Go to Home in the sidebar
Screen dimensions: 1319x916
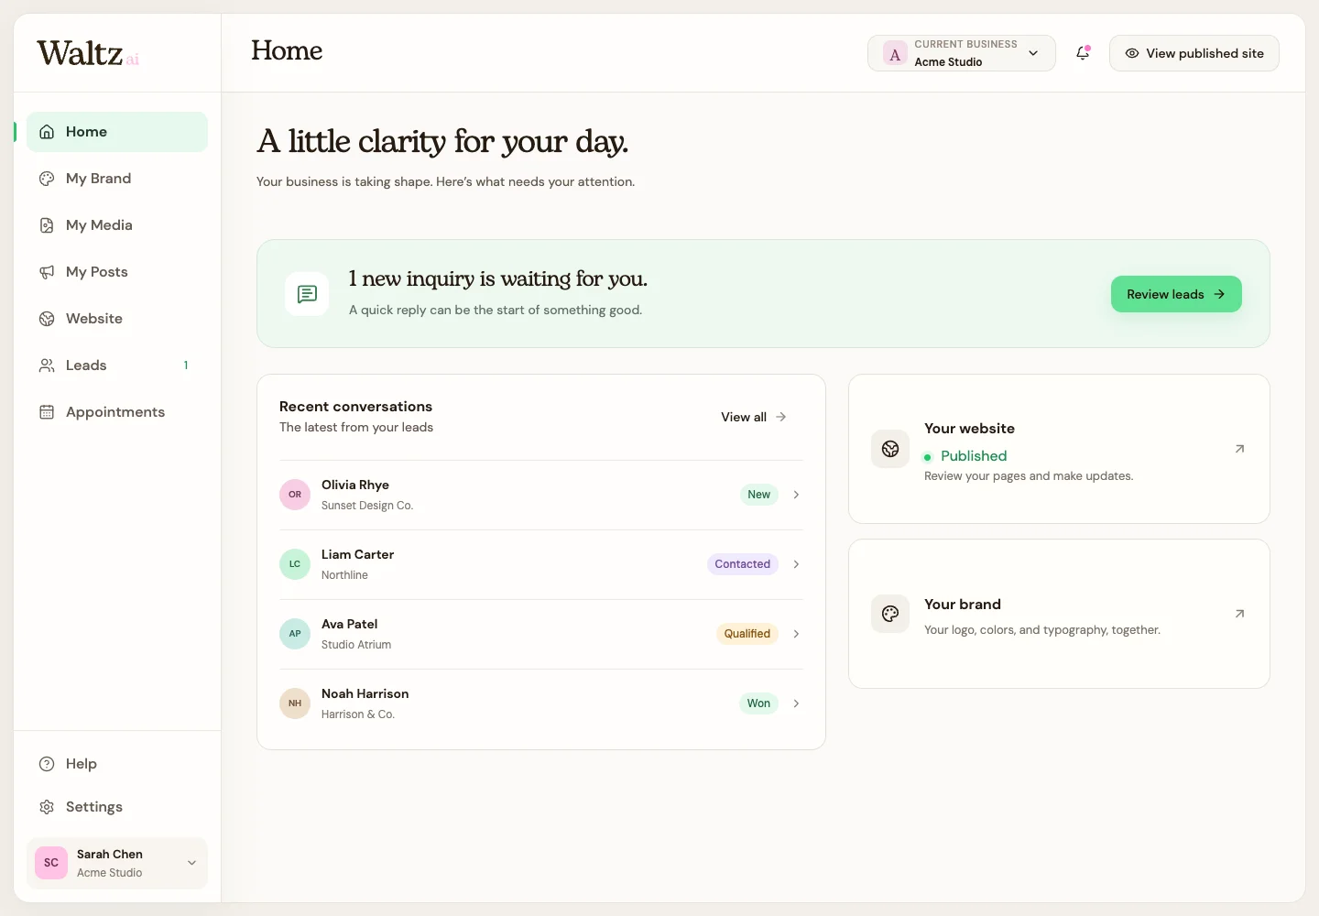point(117,132)
